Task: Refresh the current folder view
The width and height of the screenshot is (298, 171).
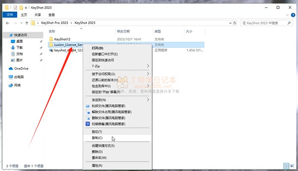Action: tap(235, 23)
